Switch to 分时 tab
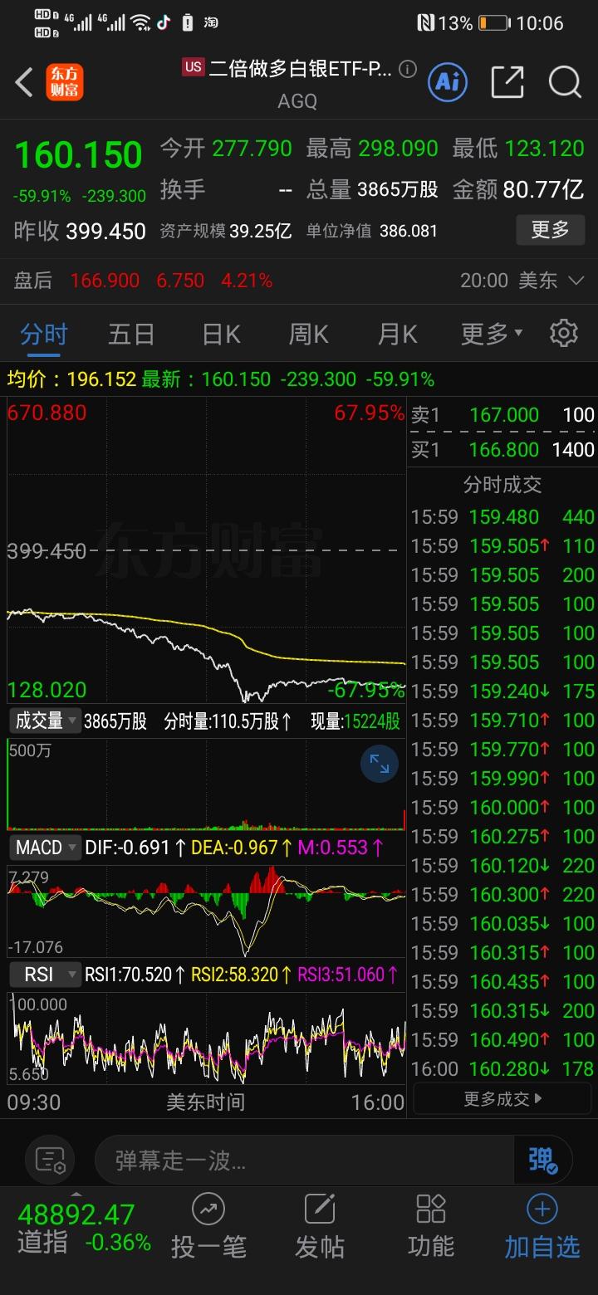 coord(44,334)
